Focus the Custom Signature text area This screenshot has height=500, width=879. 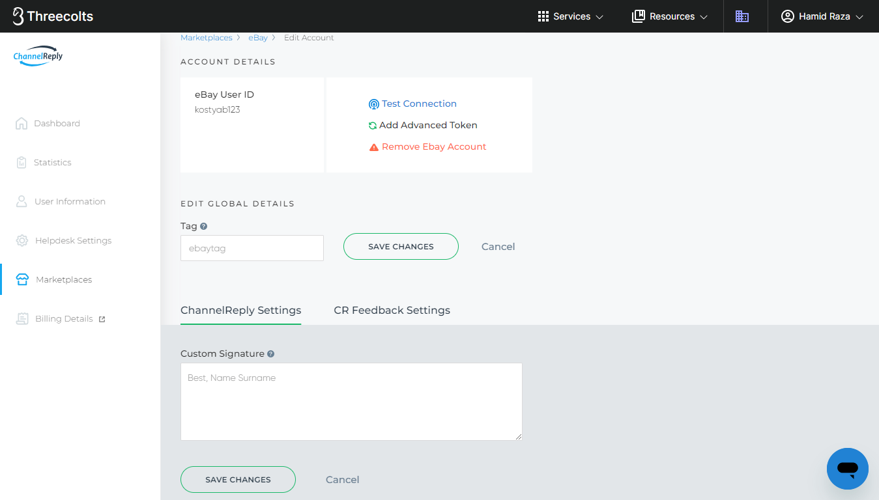[351, 402]
